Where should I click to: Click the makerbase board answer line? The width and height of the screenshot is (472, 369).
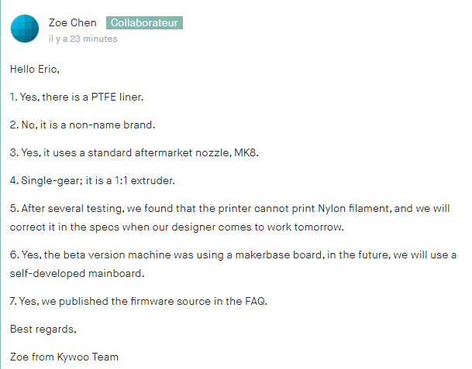point(233,255)
